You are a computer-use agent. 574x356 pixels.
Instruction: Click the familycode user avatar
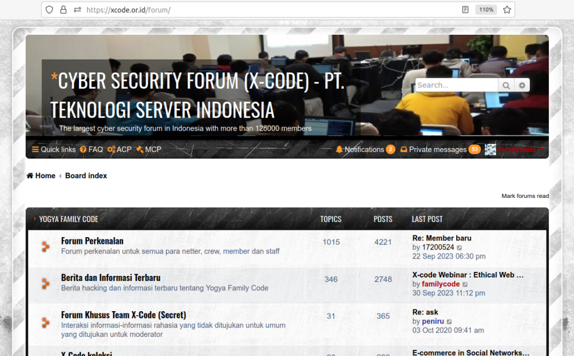pyautogui.click(x=490, y=150)
